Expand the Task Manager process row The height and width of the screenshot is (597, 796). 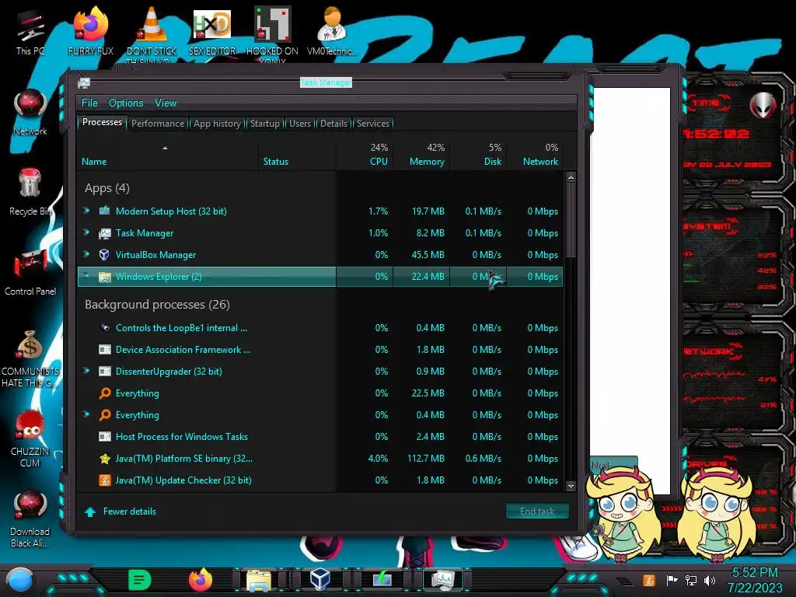(x=87, y=232)
